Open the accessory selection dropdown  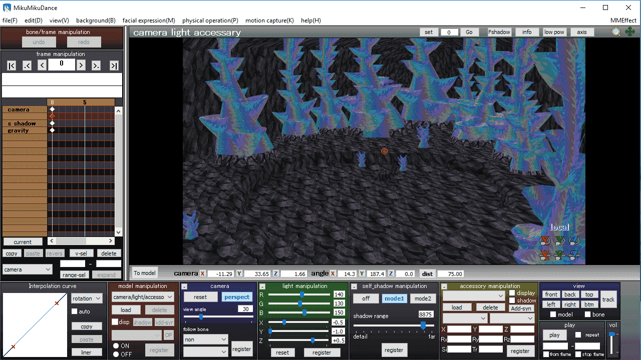click(474, 296)
